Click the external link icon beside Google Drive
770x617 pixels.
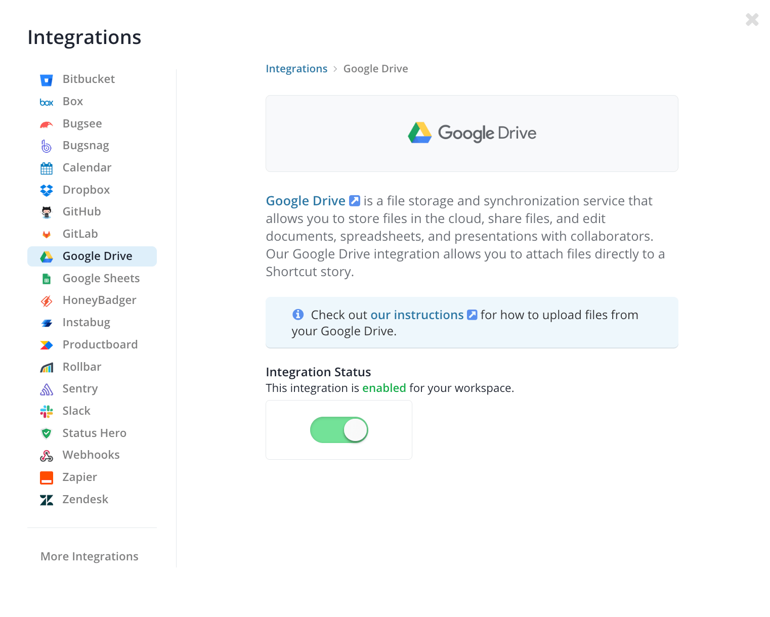[x=354, y=200]
